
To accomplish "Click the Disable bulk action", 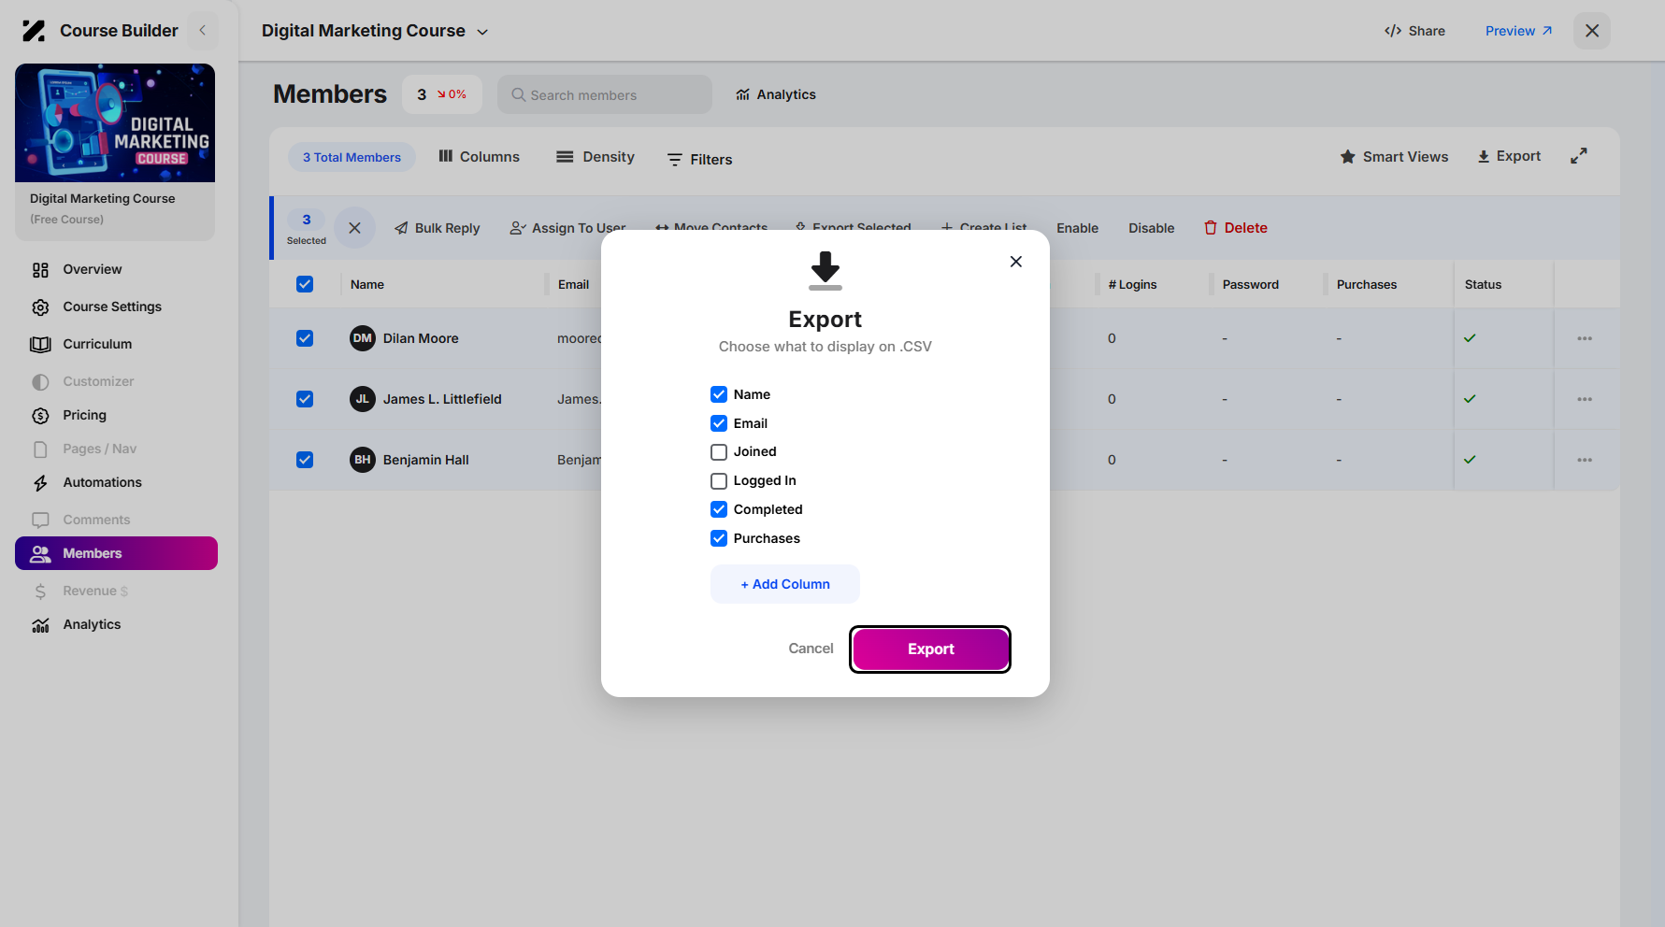I will click(1151, 228).
